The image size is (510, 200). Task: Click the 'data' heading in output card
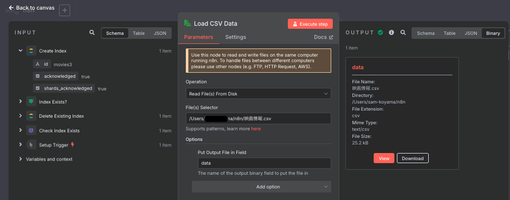click(358, 67)
